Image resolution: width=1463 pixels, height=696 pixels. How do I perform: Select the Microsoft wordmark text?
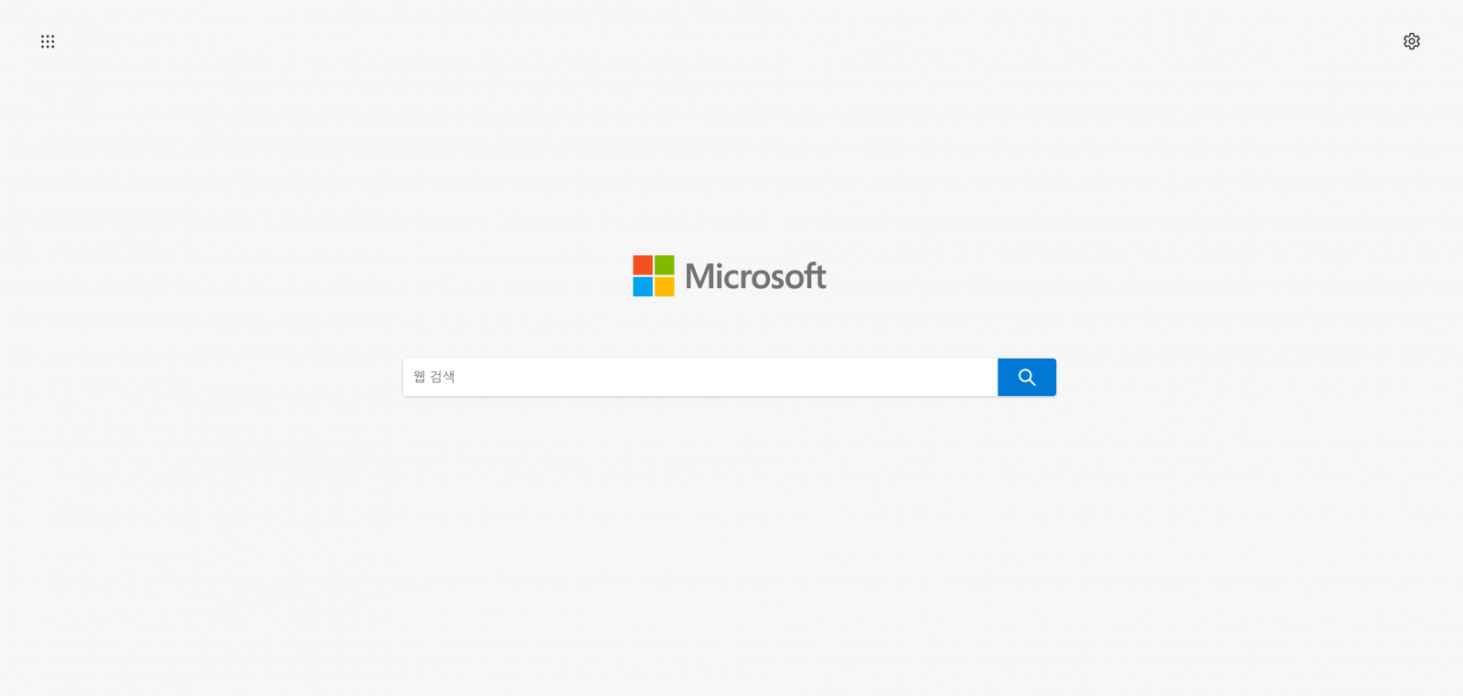coord(755,276)
